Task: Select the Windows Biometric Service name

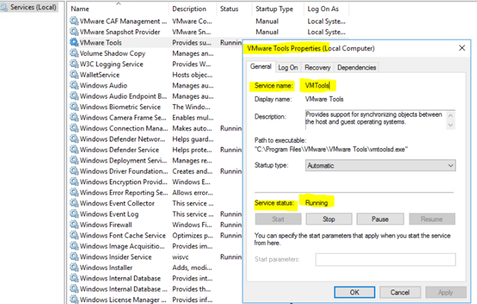Action: (120, 106)
